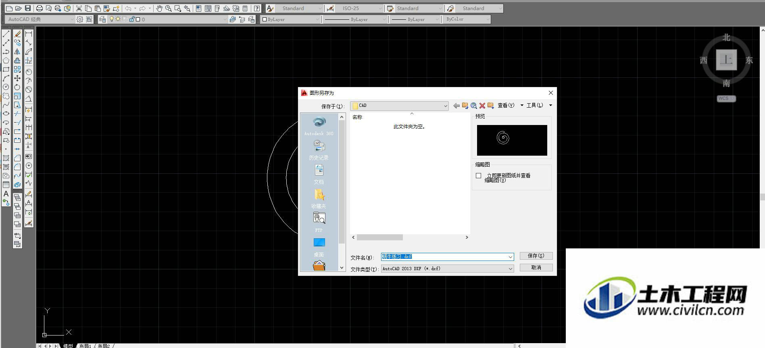Click the Undo arrow icon

(128, 8)
